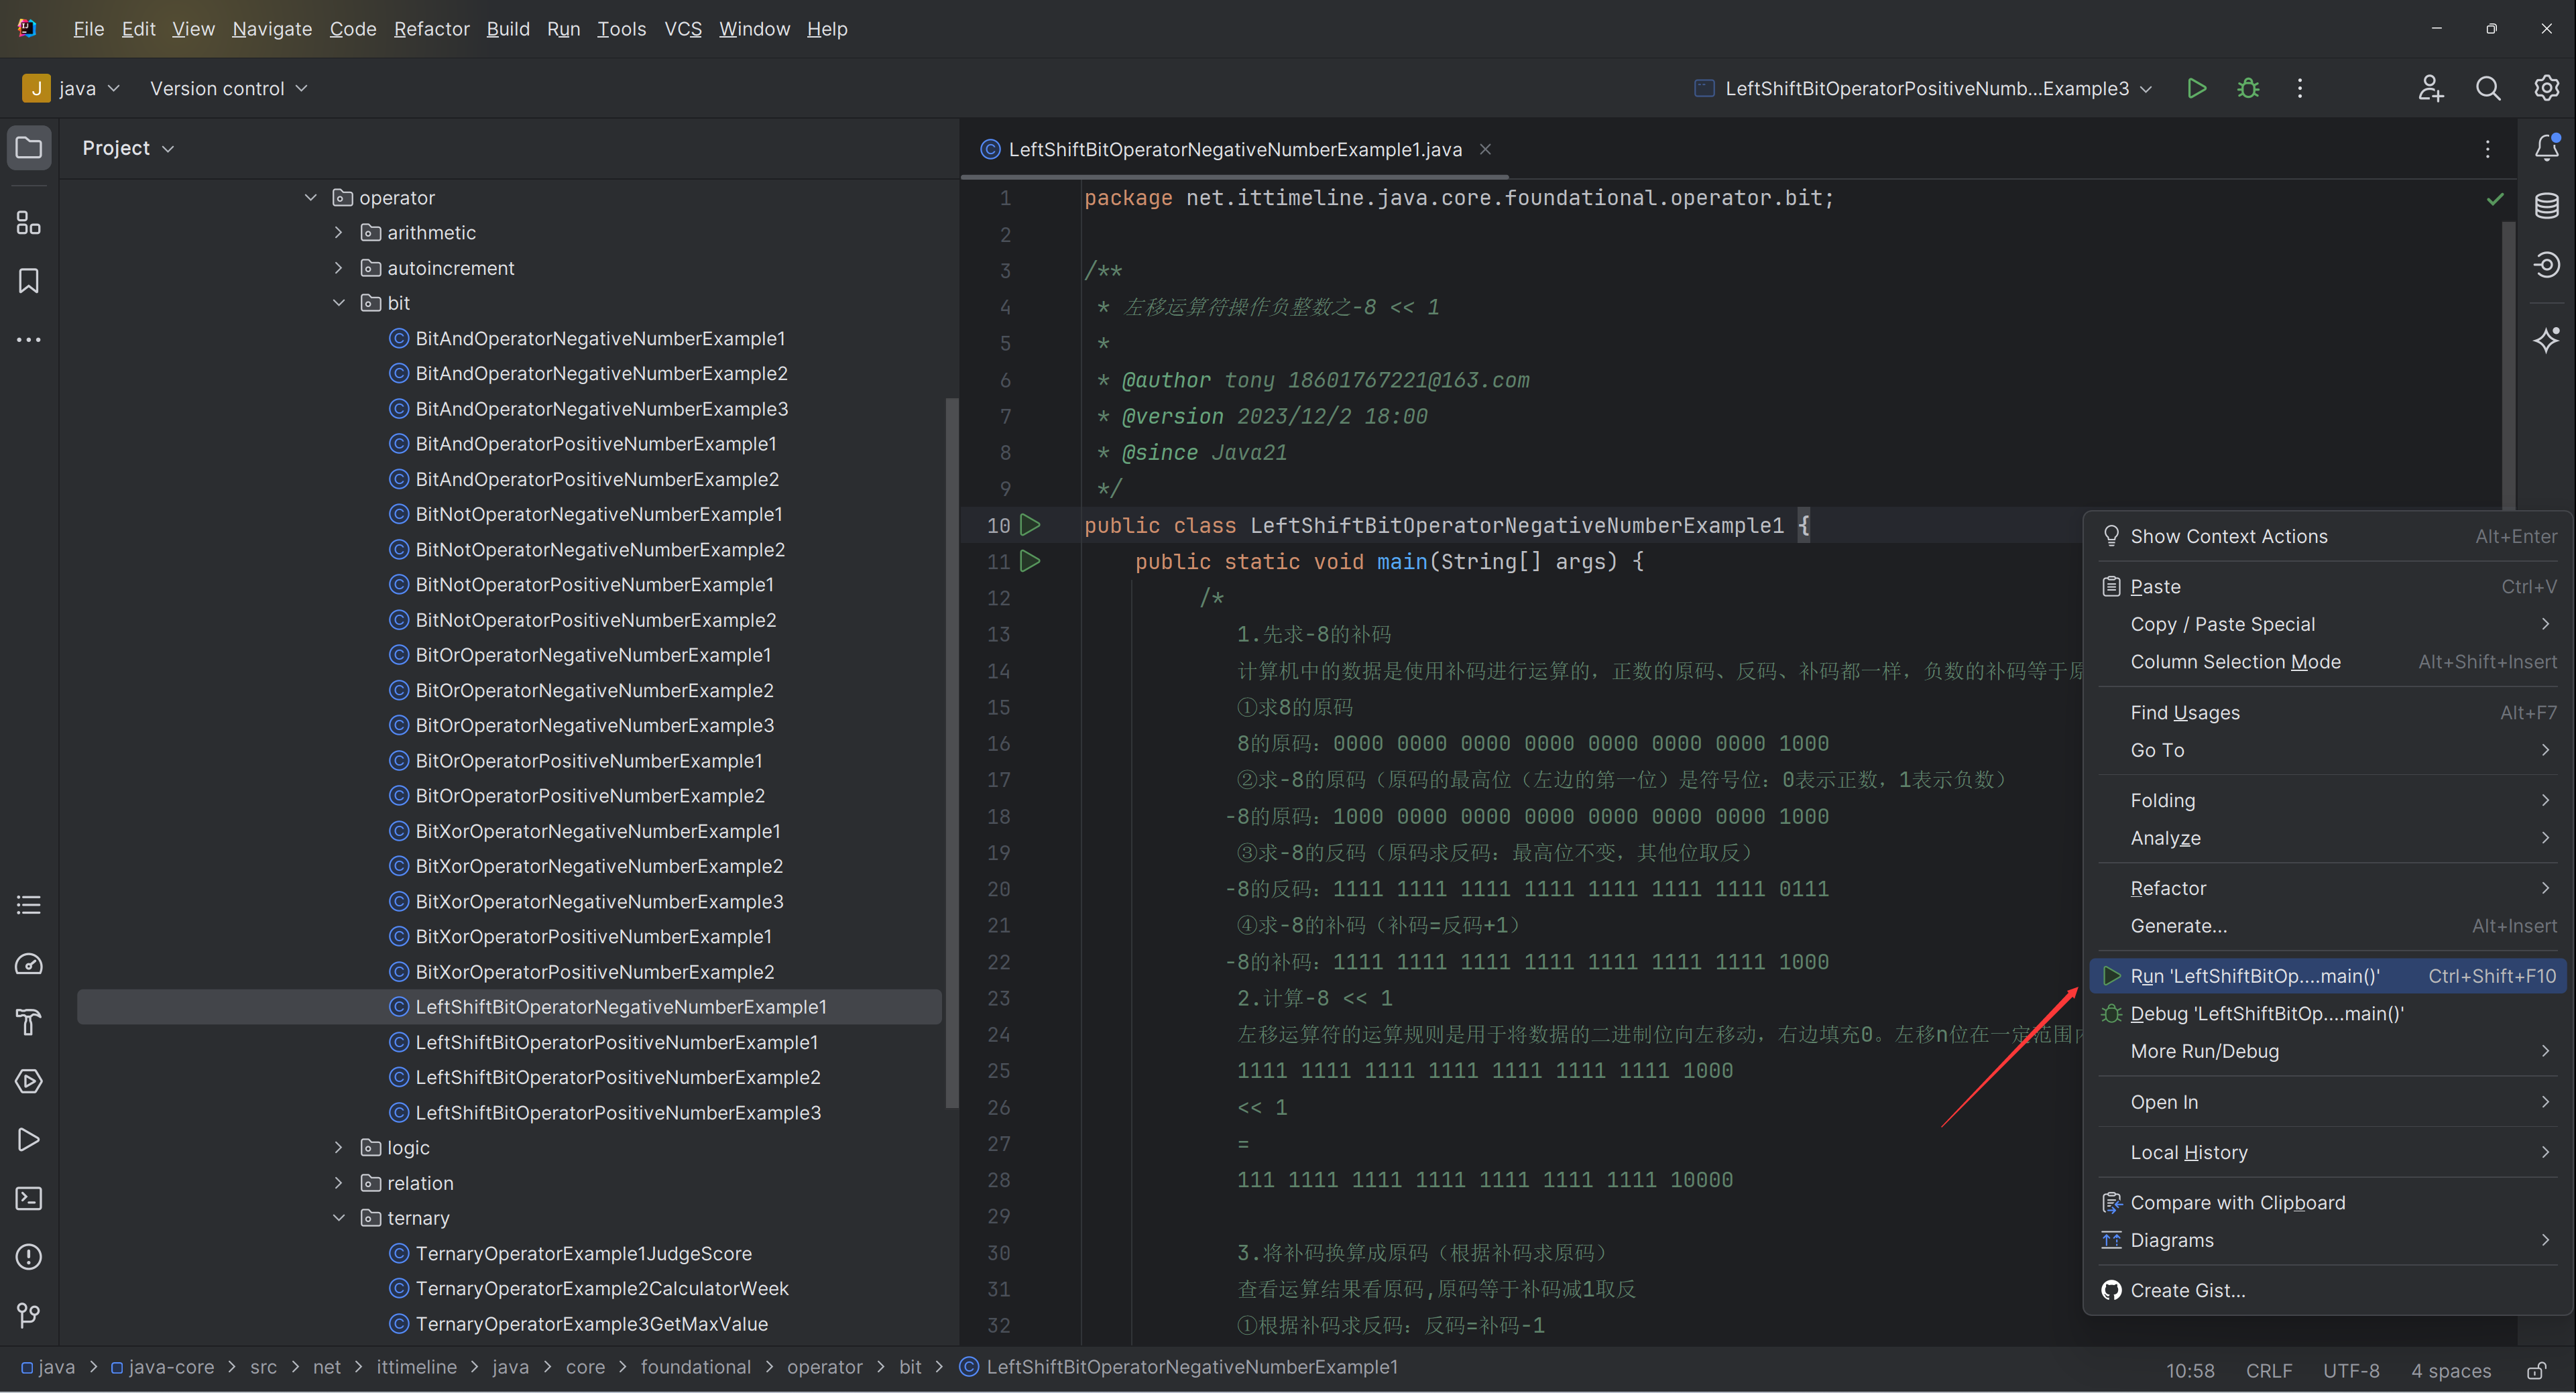
Task: Open the Build menu
Action: point(508,29)
